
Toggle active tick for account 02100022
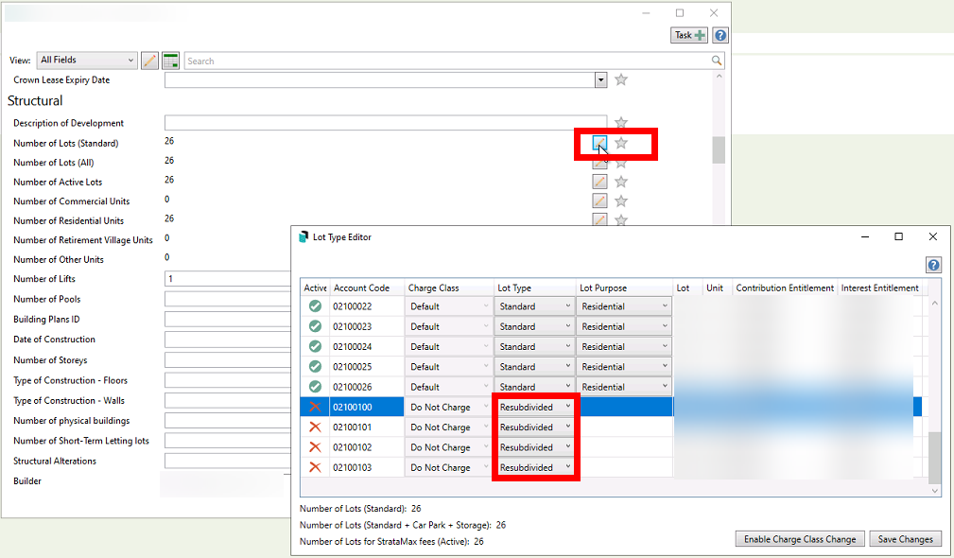tap(315, 306)
